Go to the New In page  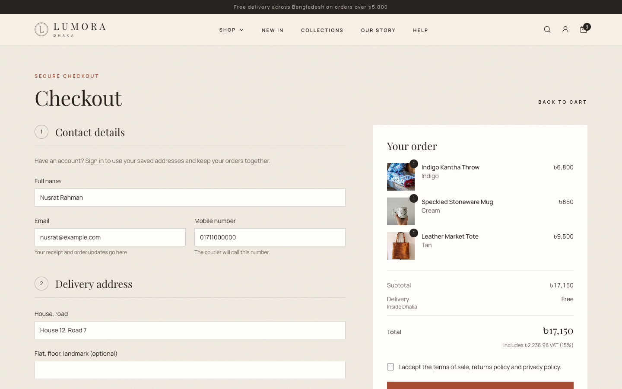coord(273,30)
